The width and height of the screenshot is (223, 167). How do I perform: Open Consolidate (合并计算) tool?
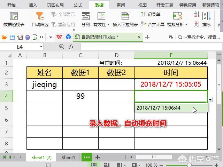(153, 24)
